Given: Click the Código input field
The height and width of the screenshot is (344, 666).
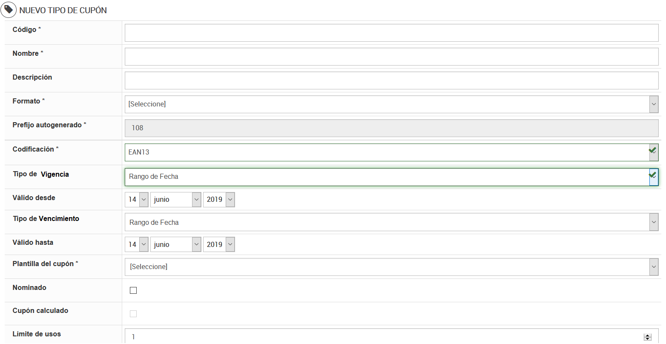Looking at the screenshot, I should point(391,33).
